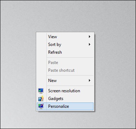Click the greyed-out Paste entry
136x129 pixels.
pos(65,63)
